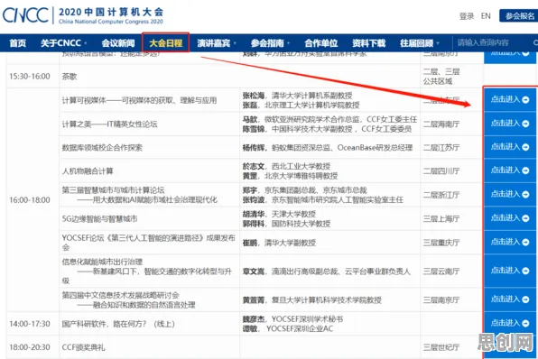Select 国产科研软件，路在何方 title
This screenshot has height=359, width=538.
click(x=118, y=324)
